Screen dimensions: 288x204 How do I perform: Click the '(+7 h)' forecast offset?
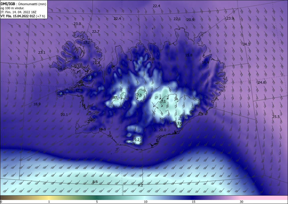tap(40, 16)
